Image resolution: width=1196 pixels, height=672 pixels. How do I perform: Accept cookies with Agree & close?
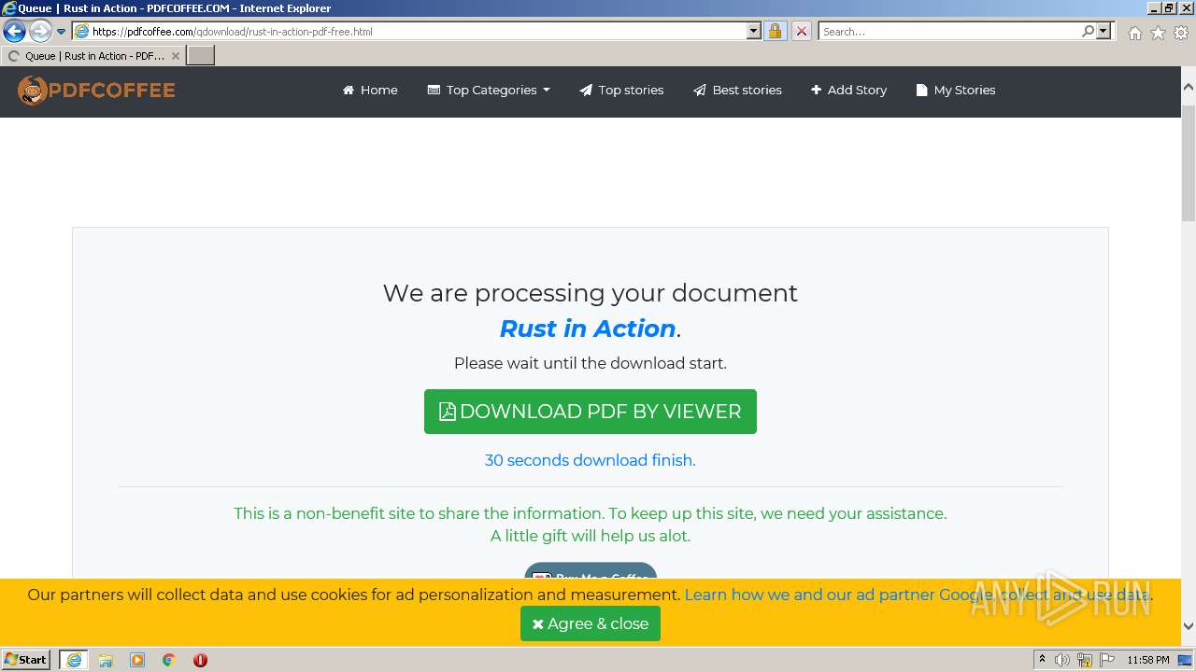[591, 623]
